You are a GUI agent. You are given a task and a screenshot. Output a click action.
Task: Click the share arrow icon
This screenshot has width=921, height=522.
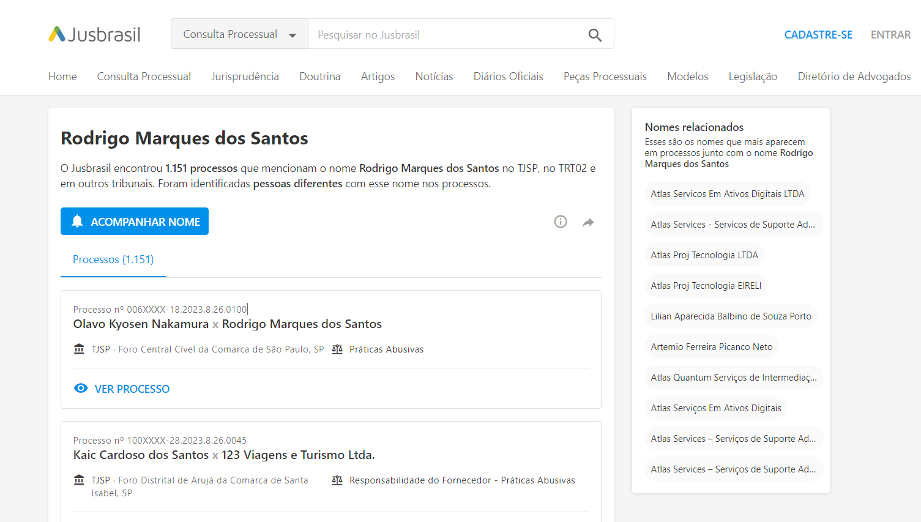pos(588,222)
